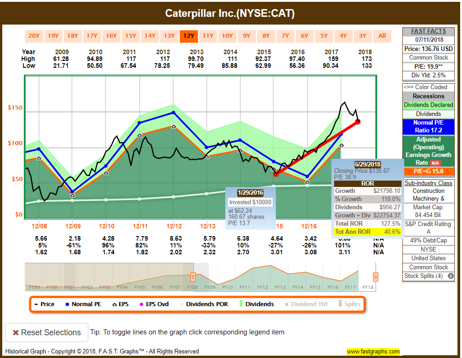Click the Stock Splits info icon
The image size is (462, 358).
451,276
